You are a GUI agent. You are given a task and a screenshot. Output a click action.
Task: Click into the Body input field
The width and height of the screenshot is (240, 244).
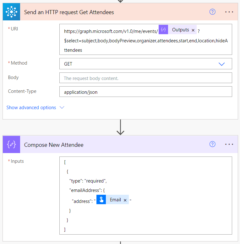[x=145, y=78]
